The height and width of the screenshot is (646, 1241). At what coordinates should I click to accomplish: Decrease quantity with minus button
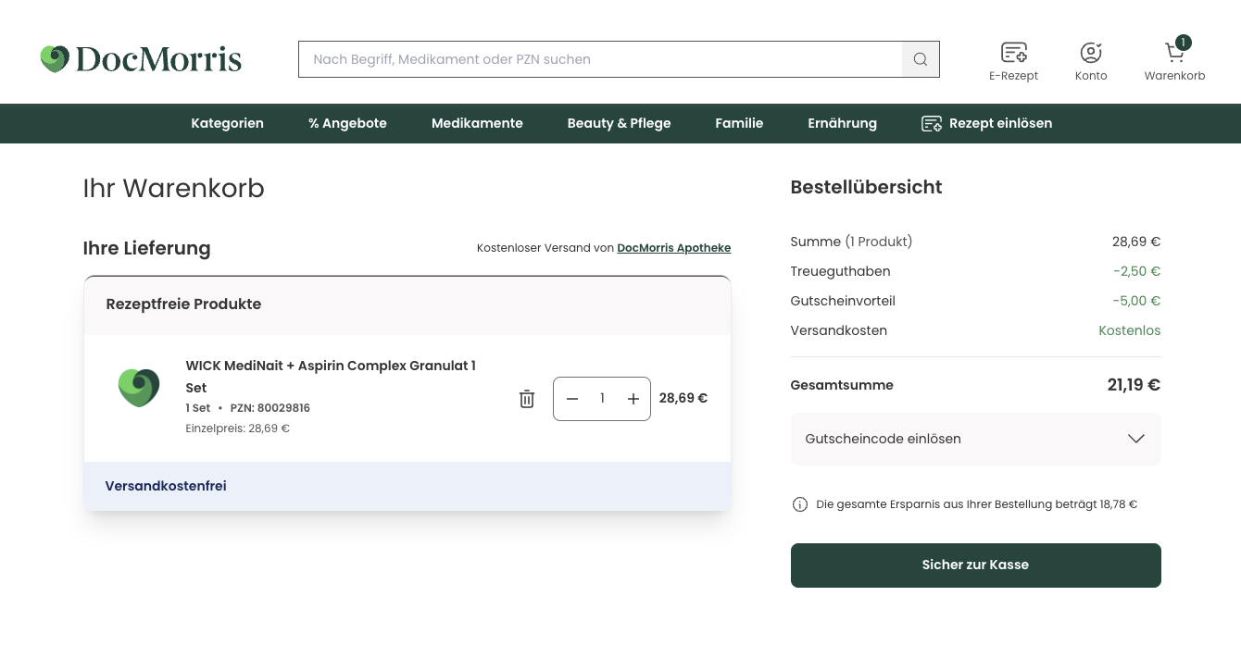(572, 399)
